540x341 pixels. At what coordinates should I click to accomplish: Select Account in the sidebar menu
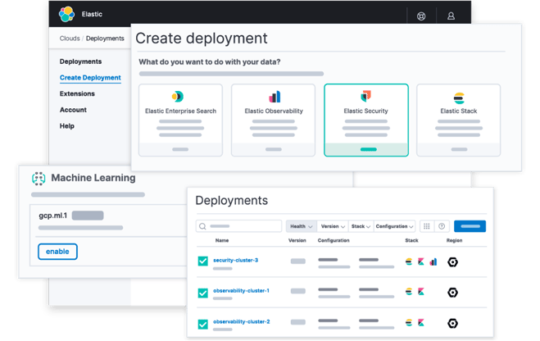point(73,110)
